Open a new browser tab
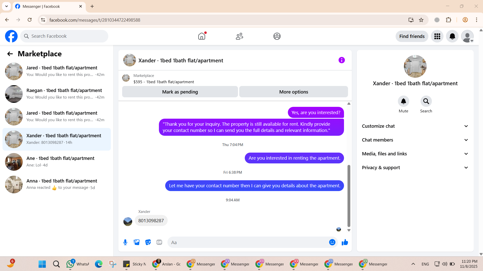 (x=92, y=6)
